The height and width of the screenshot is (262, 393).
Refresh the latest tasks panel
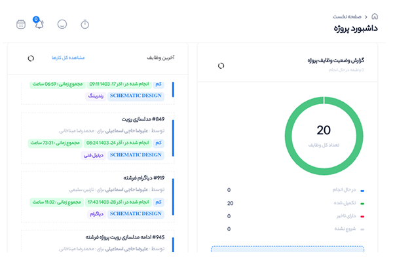coord(31,58)
